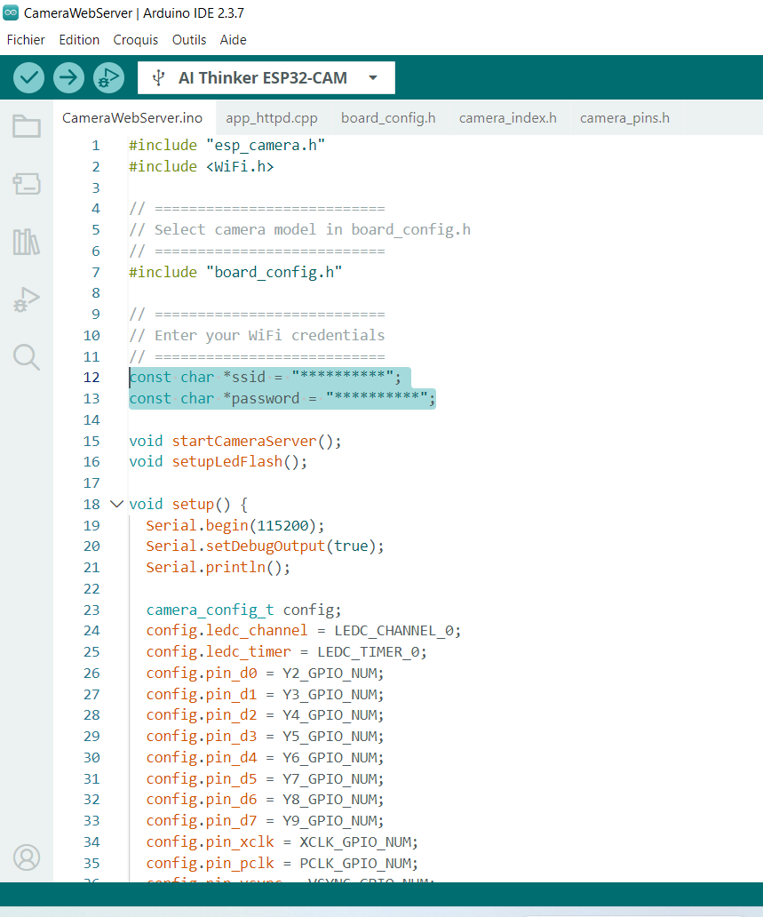The width and height of the screenshot is (763, 917).
Task: Click Serial.println() on line 21
Action: point(219,567)
